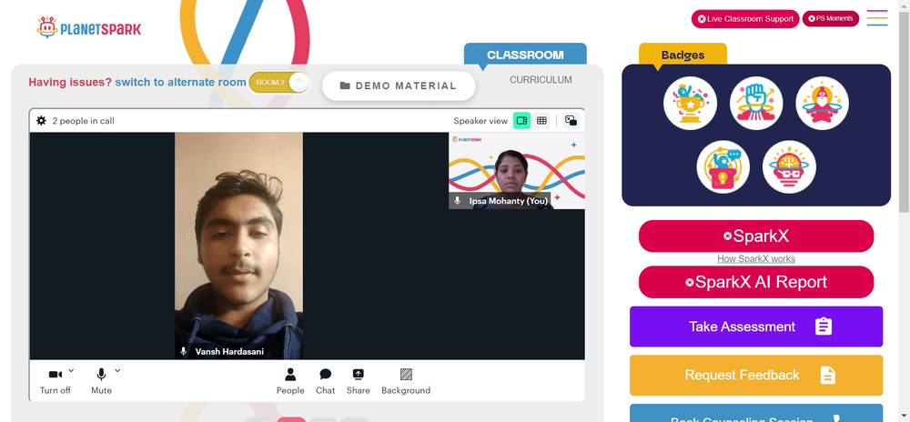Share your screen
Screen dimensions: 910x422
tap(358, 381)
